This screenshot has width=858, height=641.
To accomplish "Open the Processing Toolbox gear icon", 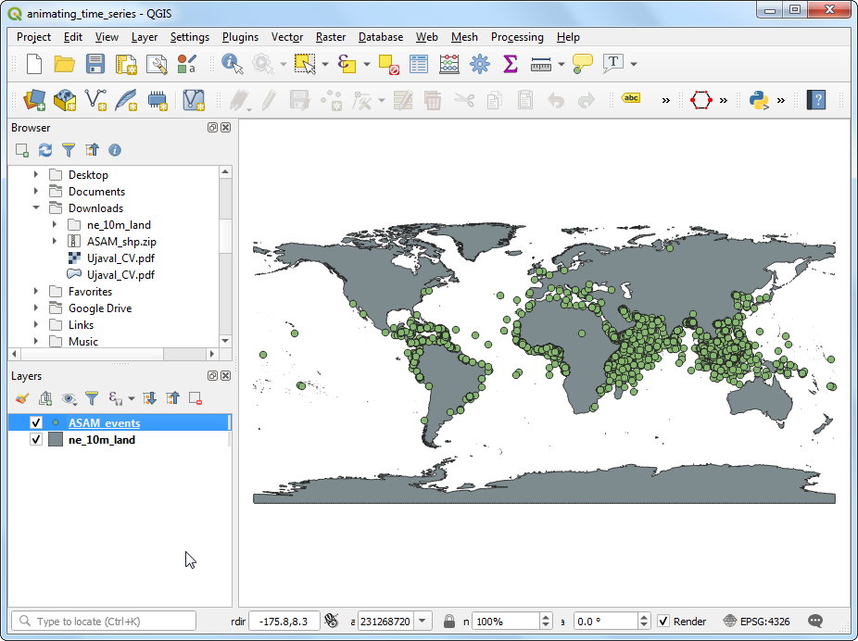I will coord(479,64).
